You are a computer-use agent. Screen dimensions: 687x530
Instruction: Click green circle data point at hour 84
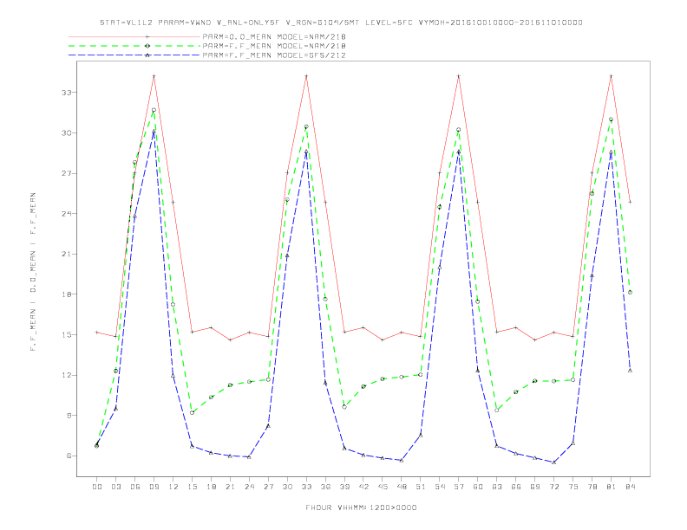[x=630, y=293]
